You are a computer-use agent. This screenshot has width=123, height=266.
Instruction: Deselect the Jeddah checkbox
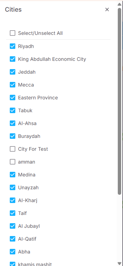click(x=13, y=72)
